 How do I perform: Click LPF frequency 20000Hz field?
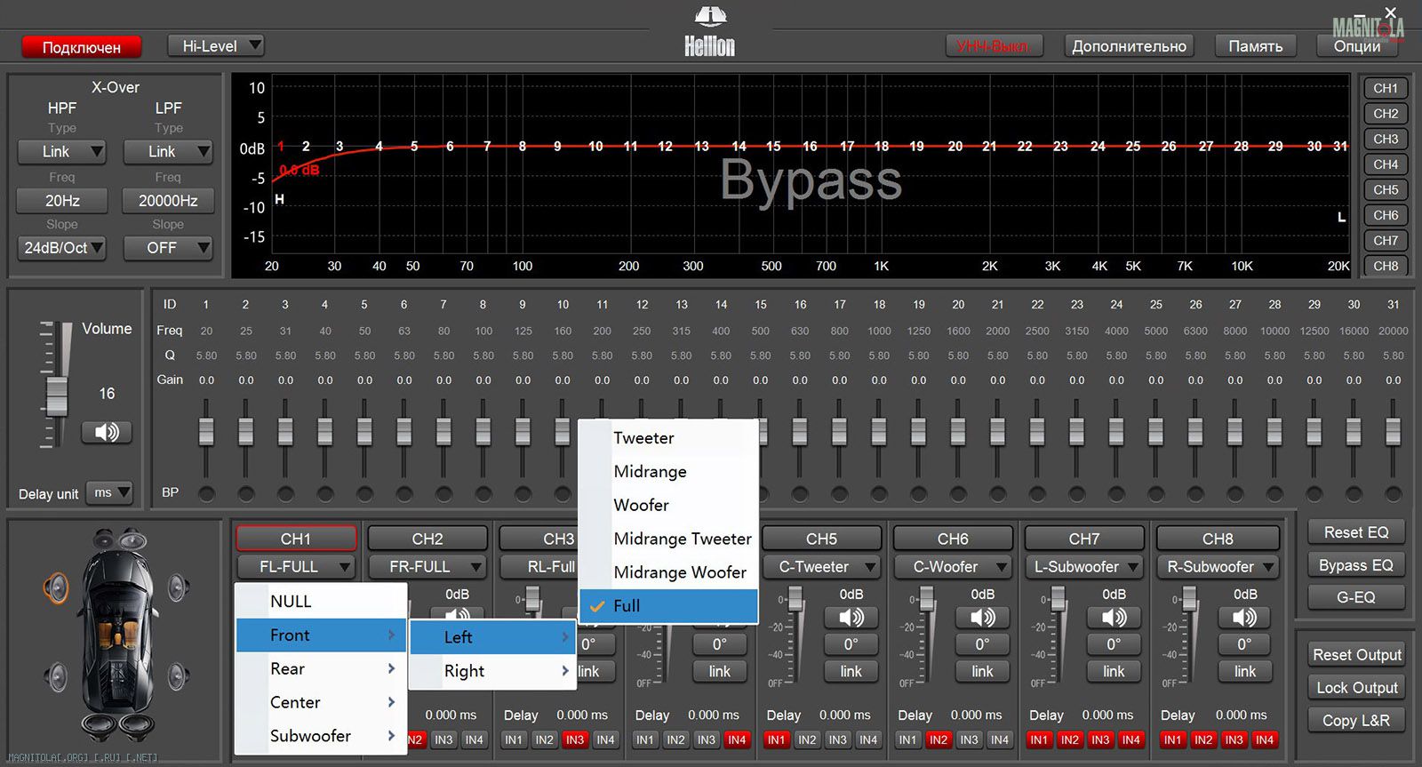168,201
